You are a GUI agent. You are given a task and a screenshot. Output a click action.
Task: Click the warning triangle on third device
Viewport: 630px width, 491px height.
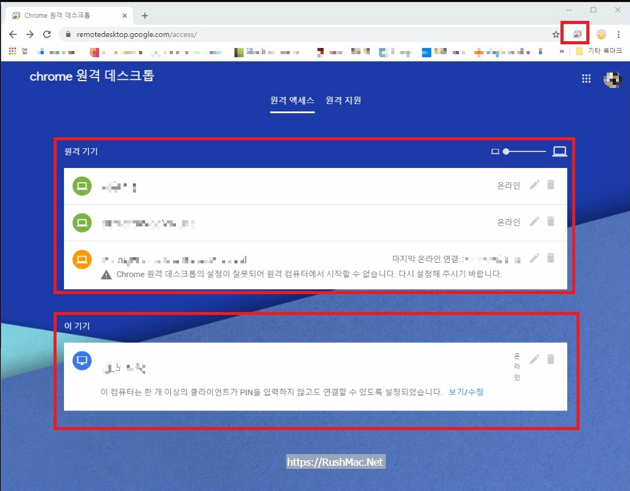[106, 275]
